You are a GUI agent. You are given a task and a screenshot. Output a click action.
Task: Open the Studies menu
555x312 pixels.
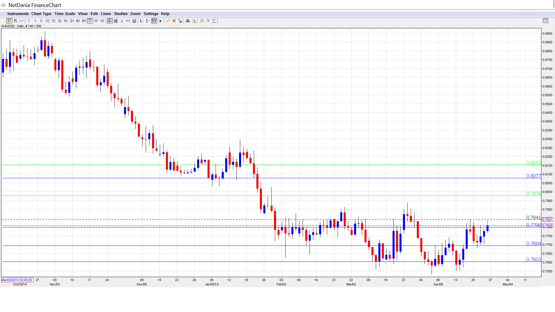click(121, 14)
